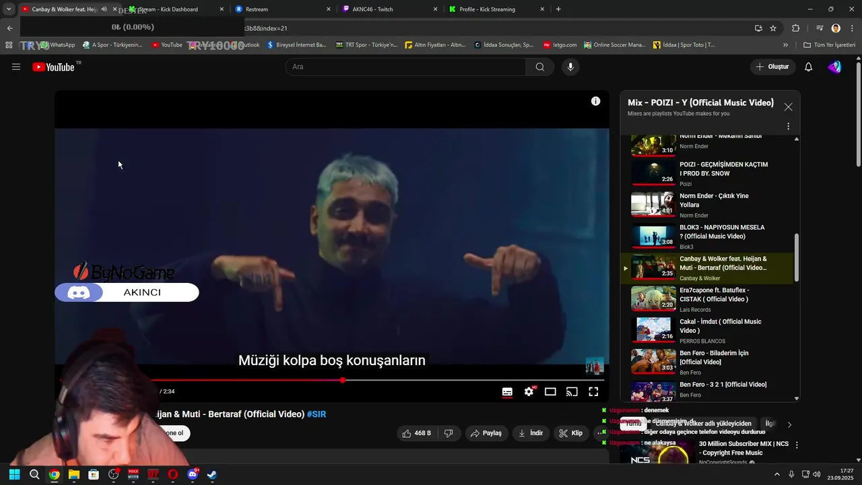Open Chrome apps grid in bookmarks bar
Image resolution: width=862 pixels, height=485 pixels.
coord(9,45)
